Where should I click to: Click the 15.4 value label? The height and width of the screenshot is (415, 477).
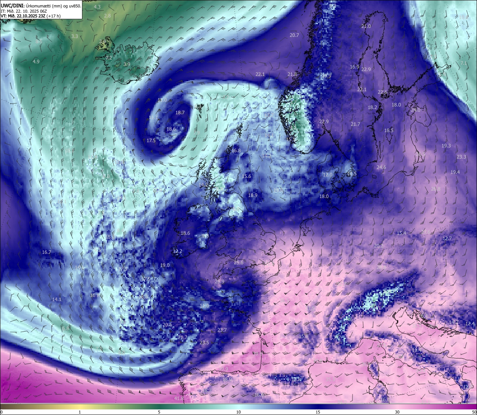(x=401, y=233)
